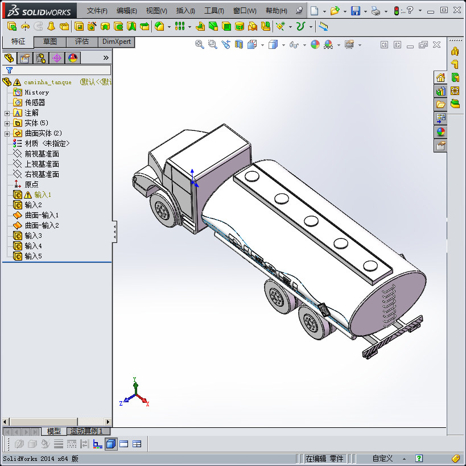The height and width of the screenshot is (466, 466).
Task: Select the FeatureManager design tree tab icon
Action: tap(9, 58)
